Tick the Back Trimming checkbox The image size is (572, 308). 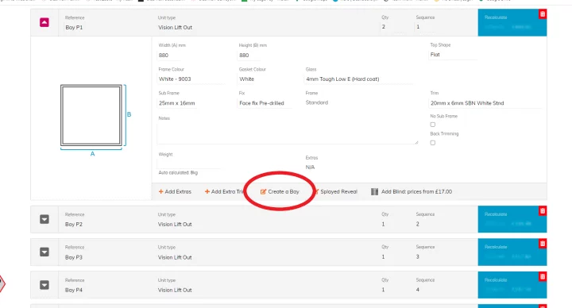click(x=433, y=143)
